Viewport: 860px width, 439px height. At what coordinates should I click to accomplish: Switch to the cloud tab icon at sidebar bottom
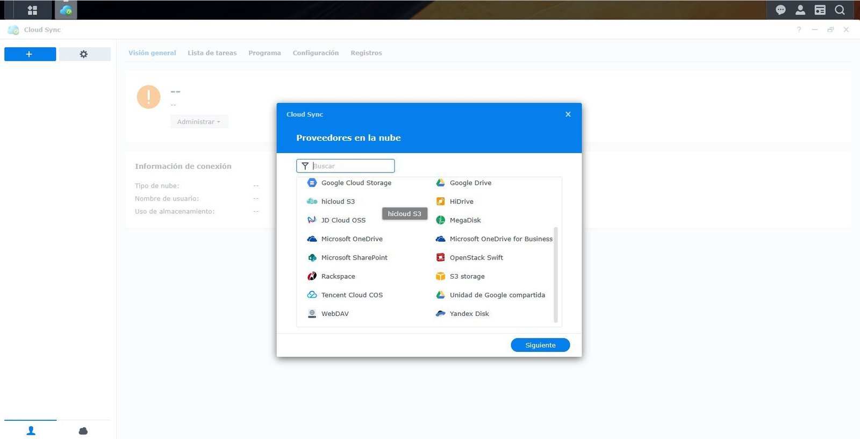point(83,431)
